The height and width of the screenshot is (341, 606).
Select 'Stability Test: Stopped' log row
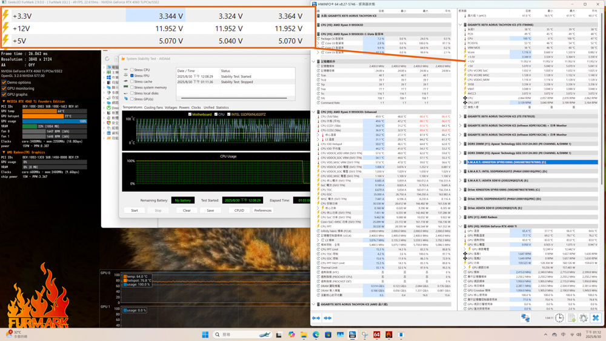[236, 82]
